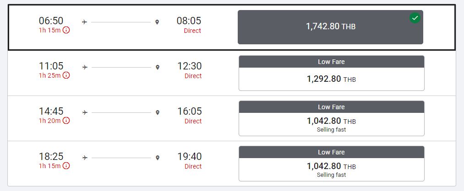Choose 14:45 flight's 1,042.80 THB fare
The width and height of the screenshot is (464, 191).
click(x=332, y=118)
